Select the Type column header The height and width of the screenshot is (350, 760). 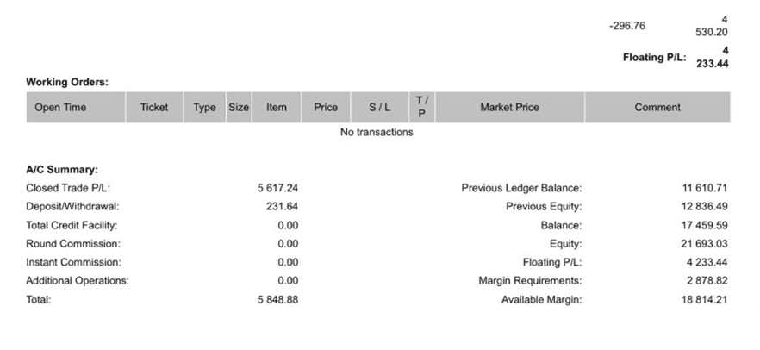click(x=204, y=108)
